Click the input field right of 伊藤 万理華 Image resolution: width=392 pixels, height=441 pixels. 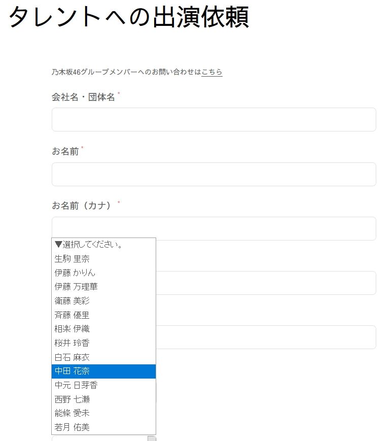pyautogui.click(x=266, y=283)
